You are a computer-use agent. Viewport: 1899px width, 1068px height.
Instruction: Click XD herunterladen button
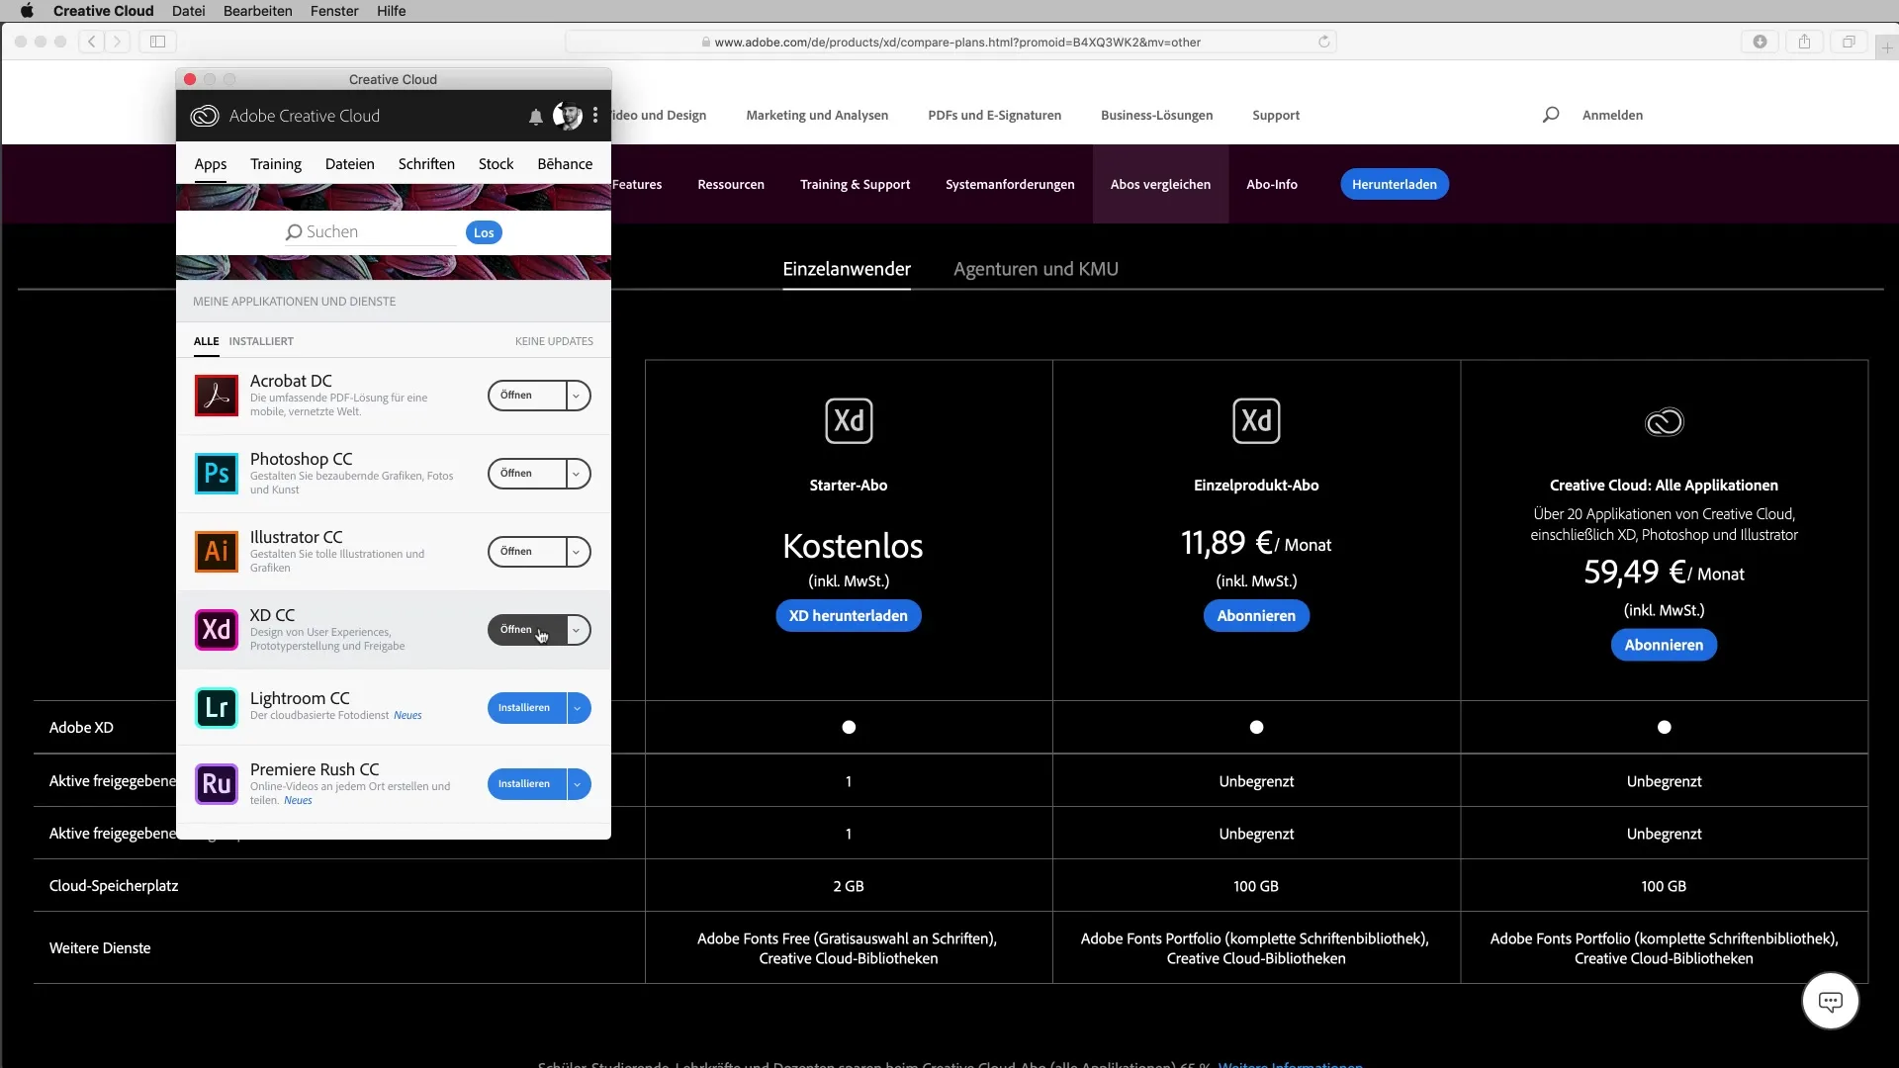[849, 616]
